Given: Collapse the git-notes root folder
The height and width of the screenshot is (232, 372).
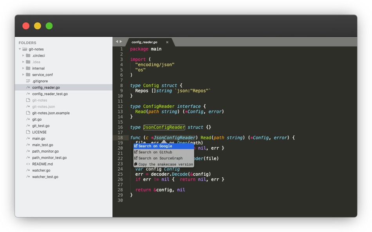Looking at the screenshot, I should click(x=20, y=49).
